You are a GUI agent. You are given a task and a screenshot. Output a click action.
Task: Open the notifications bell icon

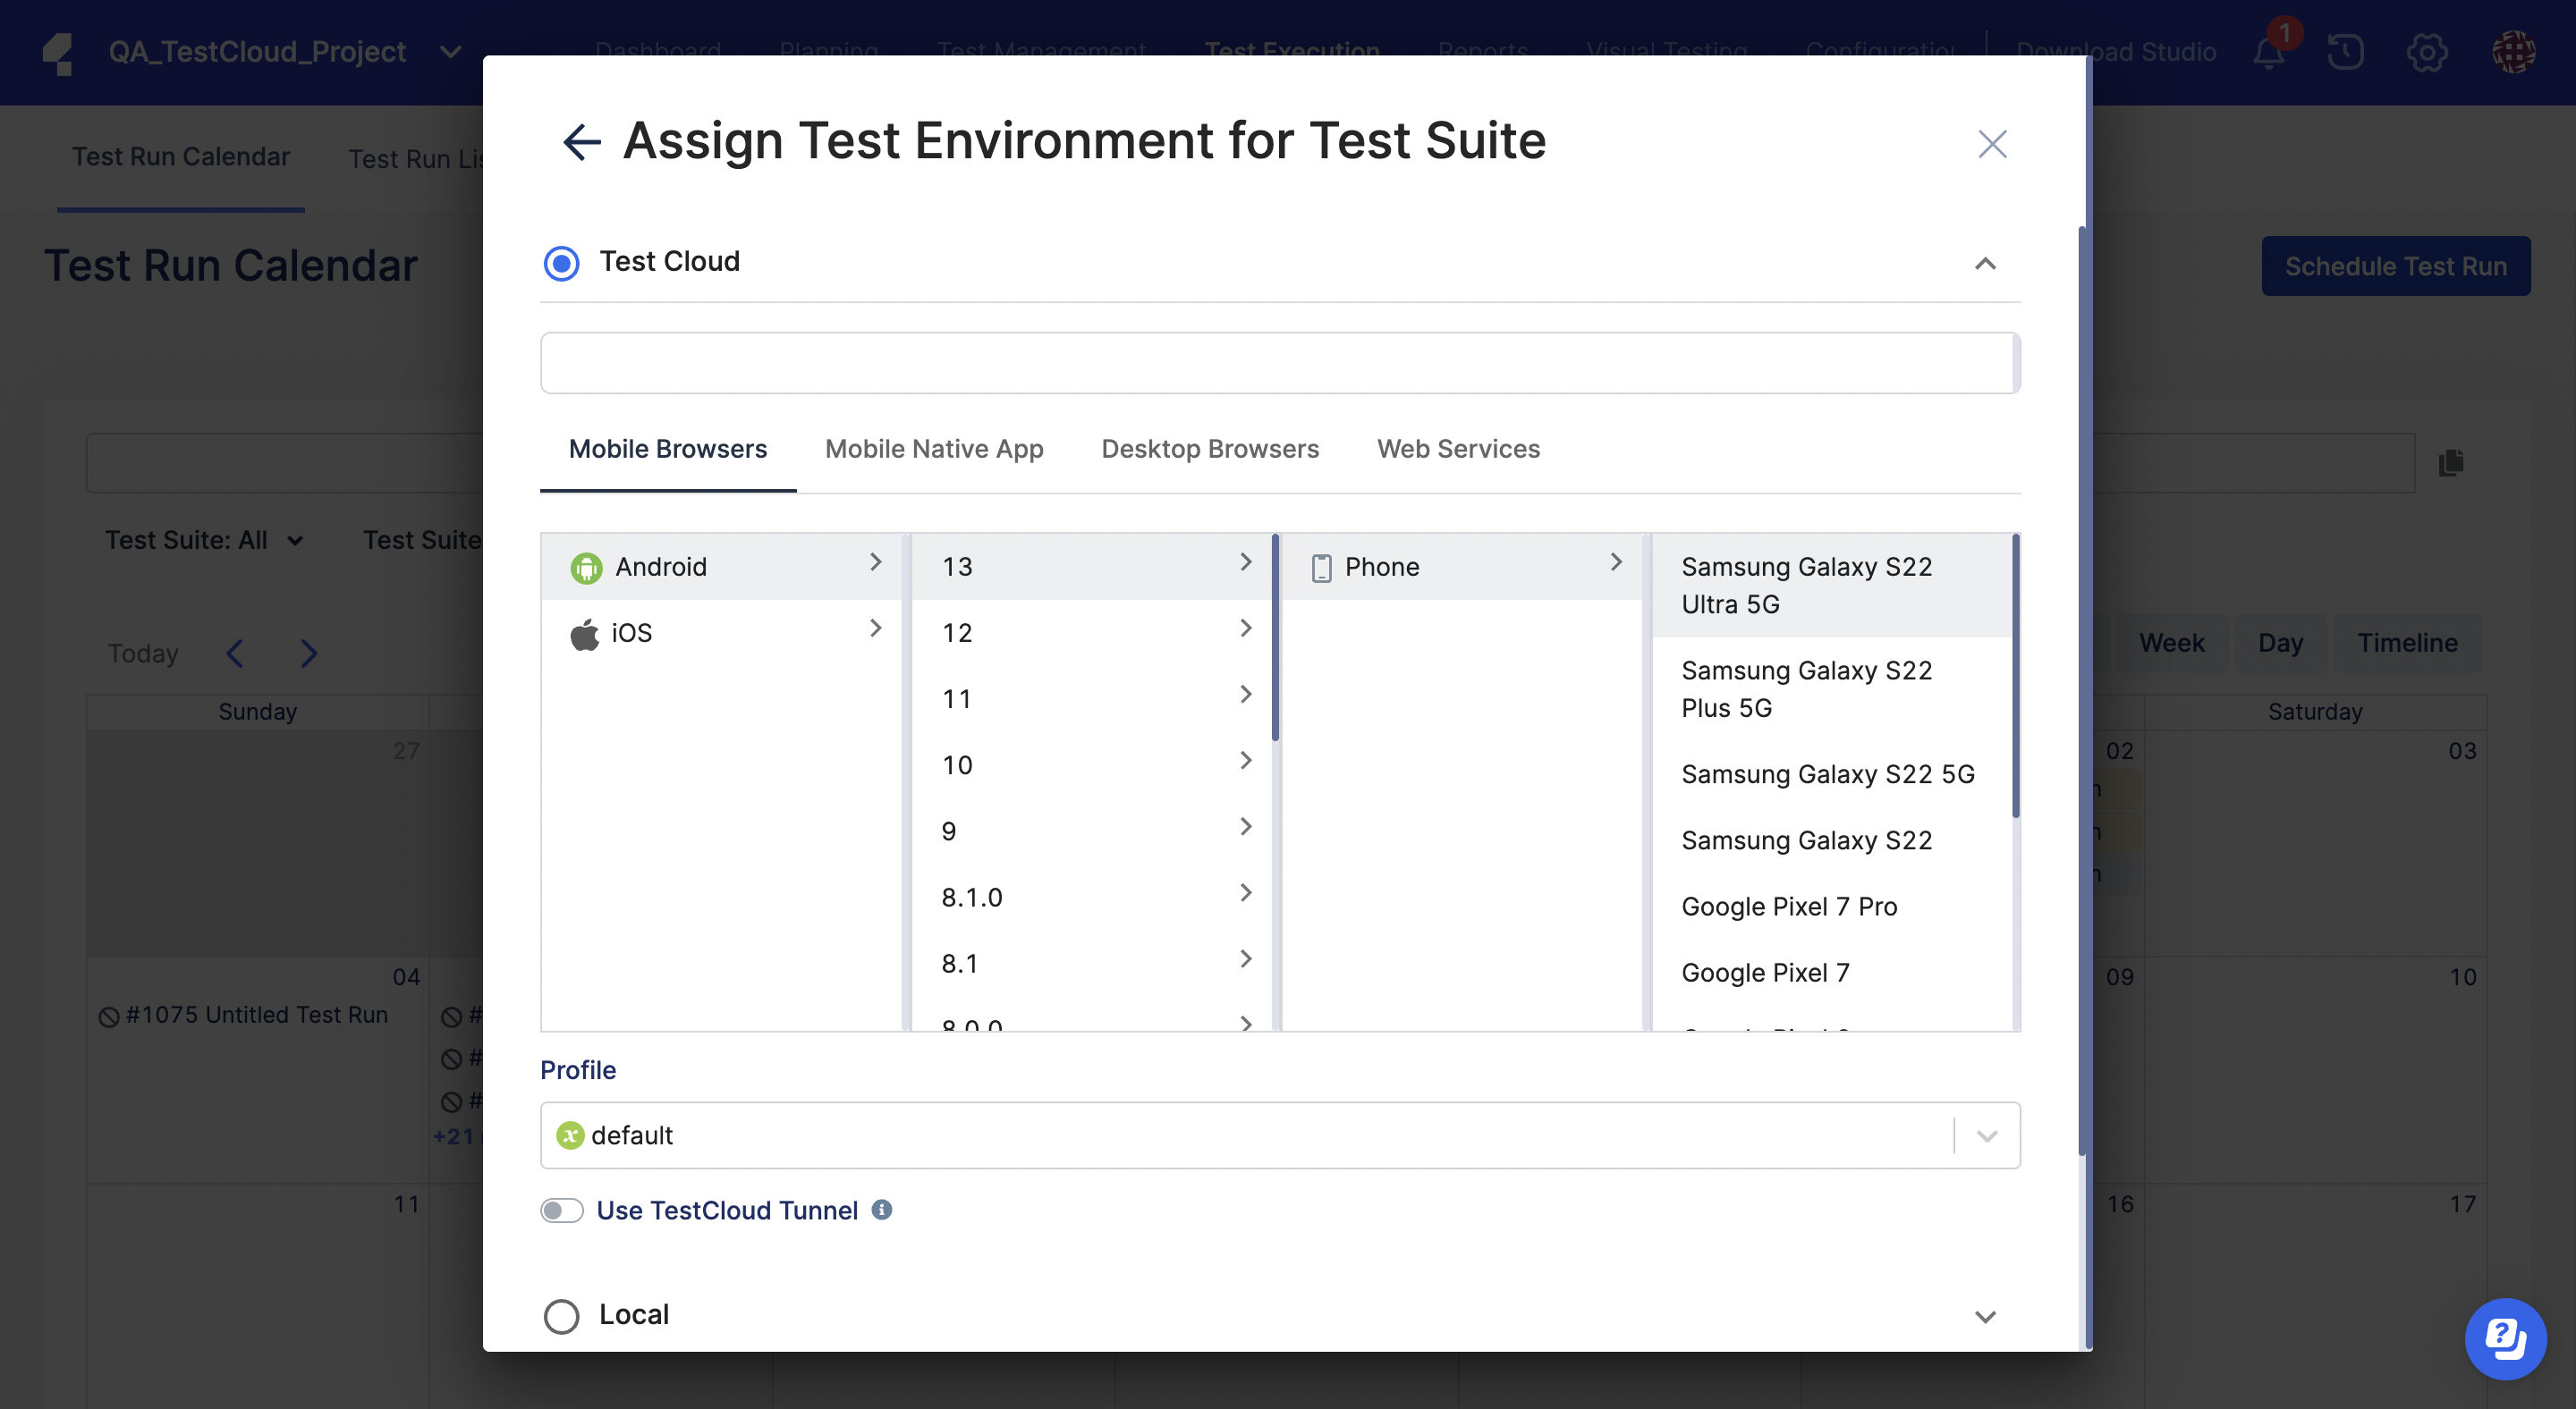(2268, 51)
